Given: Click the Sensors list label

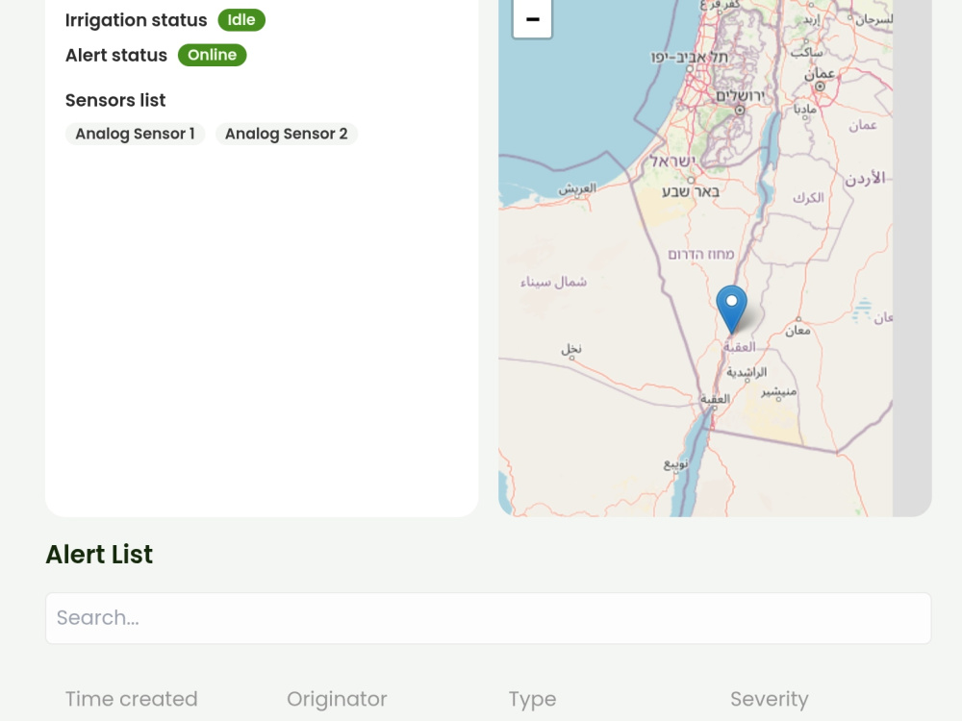Looking at the screenshot, I should click(x=115, y=100).
